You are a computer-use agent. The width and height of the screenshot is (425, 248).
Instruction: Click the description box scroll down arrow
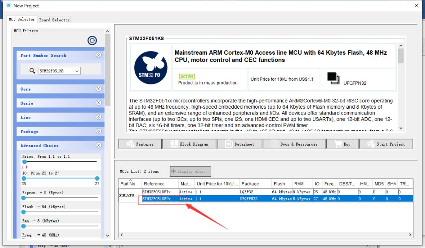(401, 128)
